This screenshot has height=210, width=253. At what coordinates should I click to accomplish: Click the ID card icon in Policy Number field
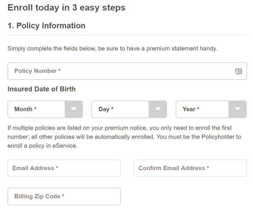point(238,71)
